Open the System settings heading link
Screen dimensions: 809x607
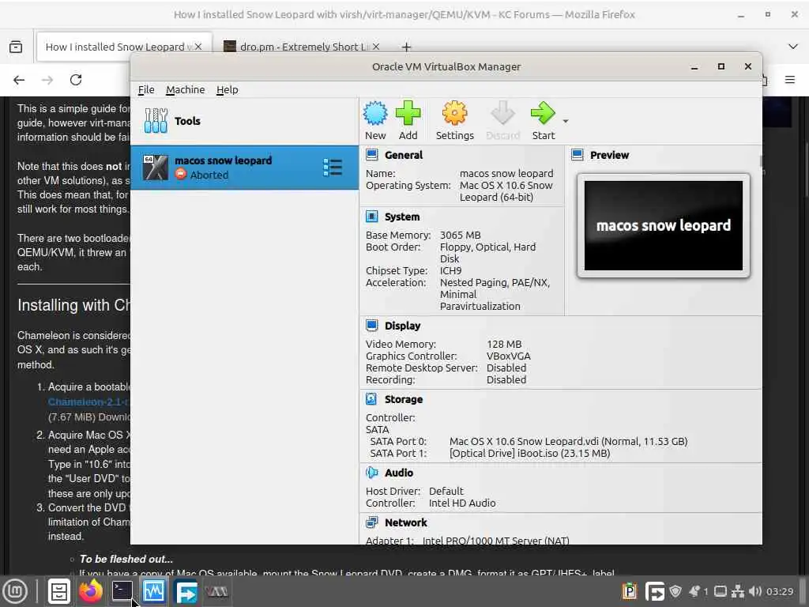point(402,217)
